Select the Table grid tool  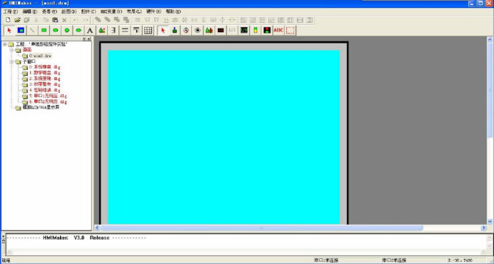click(148, 30)
